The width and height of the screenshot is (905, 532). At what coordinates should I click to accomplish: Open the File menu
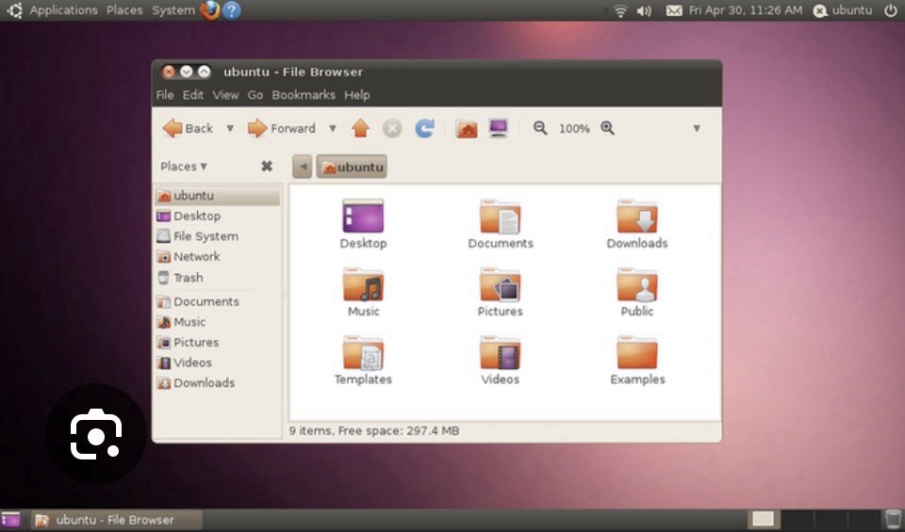point(165,95)
